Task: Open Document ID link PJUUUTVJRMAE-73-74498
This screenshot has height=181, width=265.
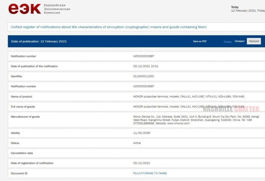Action: click(x=150, y=173)
